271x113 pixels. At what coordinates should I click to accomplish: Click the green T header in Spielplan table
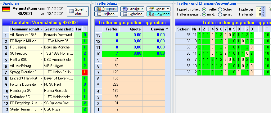click(85, 29)
